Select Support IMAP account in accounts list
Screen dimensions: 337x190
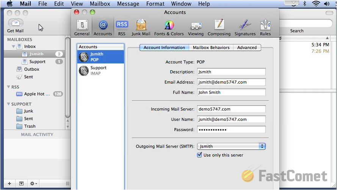(x=100, y=70)
